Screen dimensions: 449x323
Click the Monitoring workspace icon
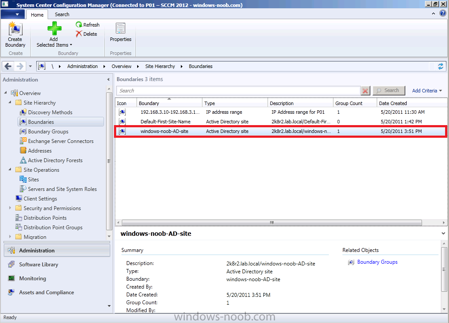(11, 279)
